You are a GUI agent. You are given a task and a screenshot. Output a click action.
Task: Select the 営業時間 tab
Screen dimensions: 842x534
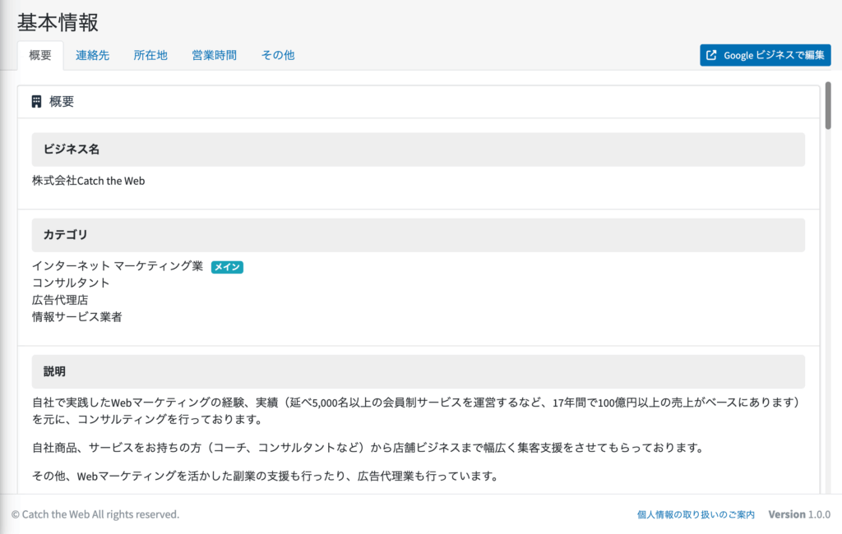point(214,55)
